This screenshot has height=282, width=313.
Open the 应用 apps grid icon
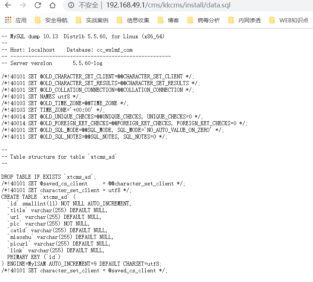click(x=8, y=20)
